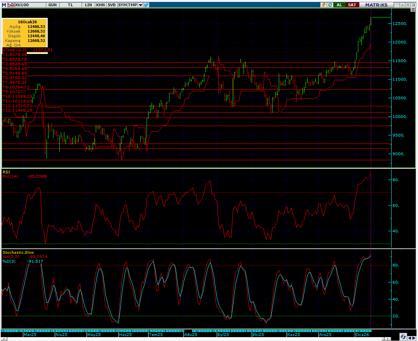Restore the chart window
The height and width of the screenshot is (341, 418).
click(408, 5)
